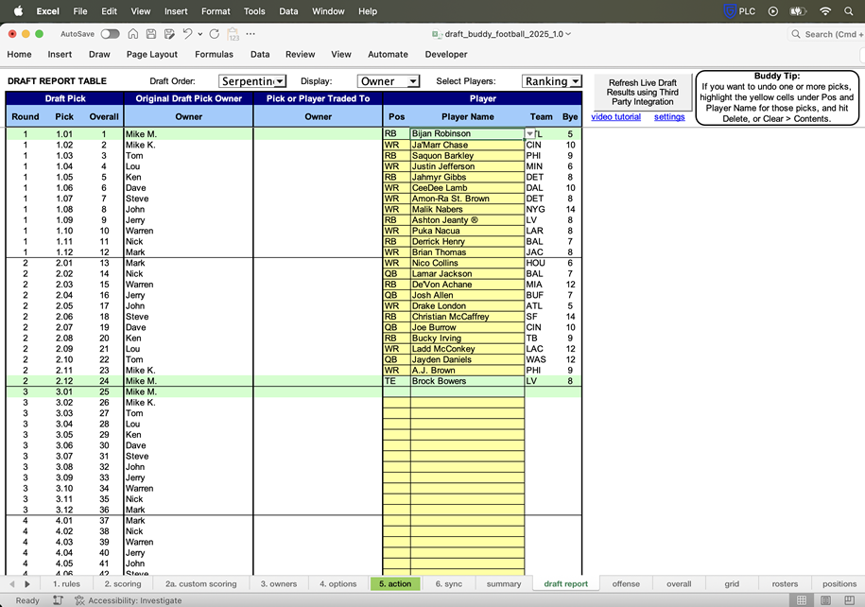This screenshot has width=865, height=607.
Task: Click the Player Name column header
Action: click(467, 117)
